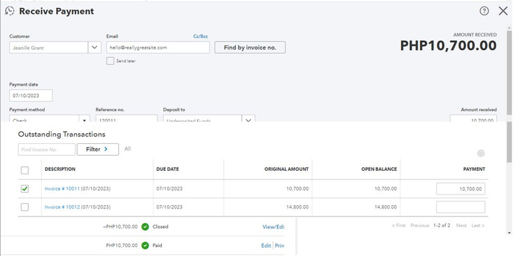Click the OPEN BALANCE column header

pos(379,169)
